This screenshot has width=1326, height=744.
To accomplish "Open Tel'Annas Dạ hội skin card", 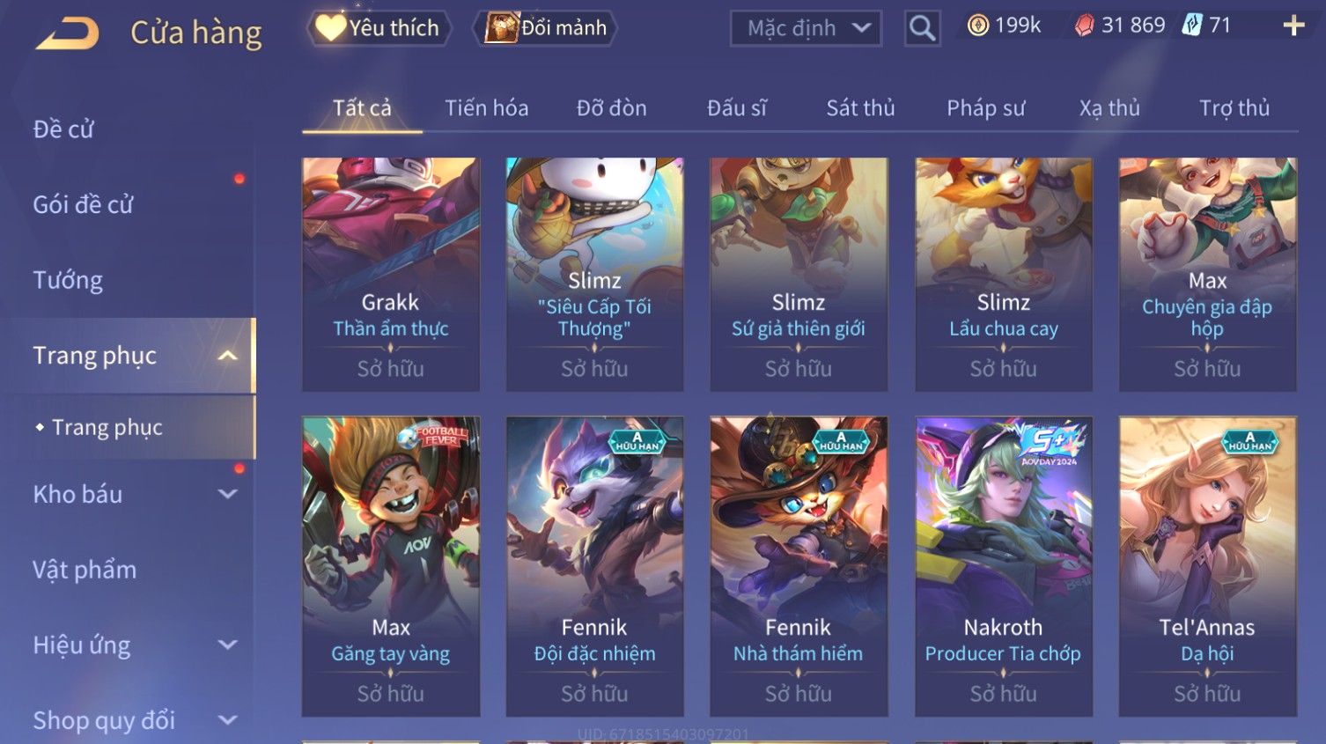I will [x=1207, y=566].
